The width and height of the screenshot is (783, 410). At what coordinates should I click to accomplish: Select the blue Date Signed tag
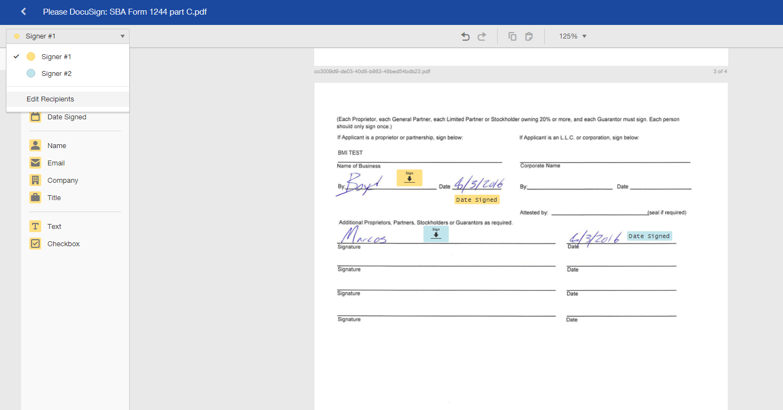(649, 236)
